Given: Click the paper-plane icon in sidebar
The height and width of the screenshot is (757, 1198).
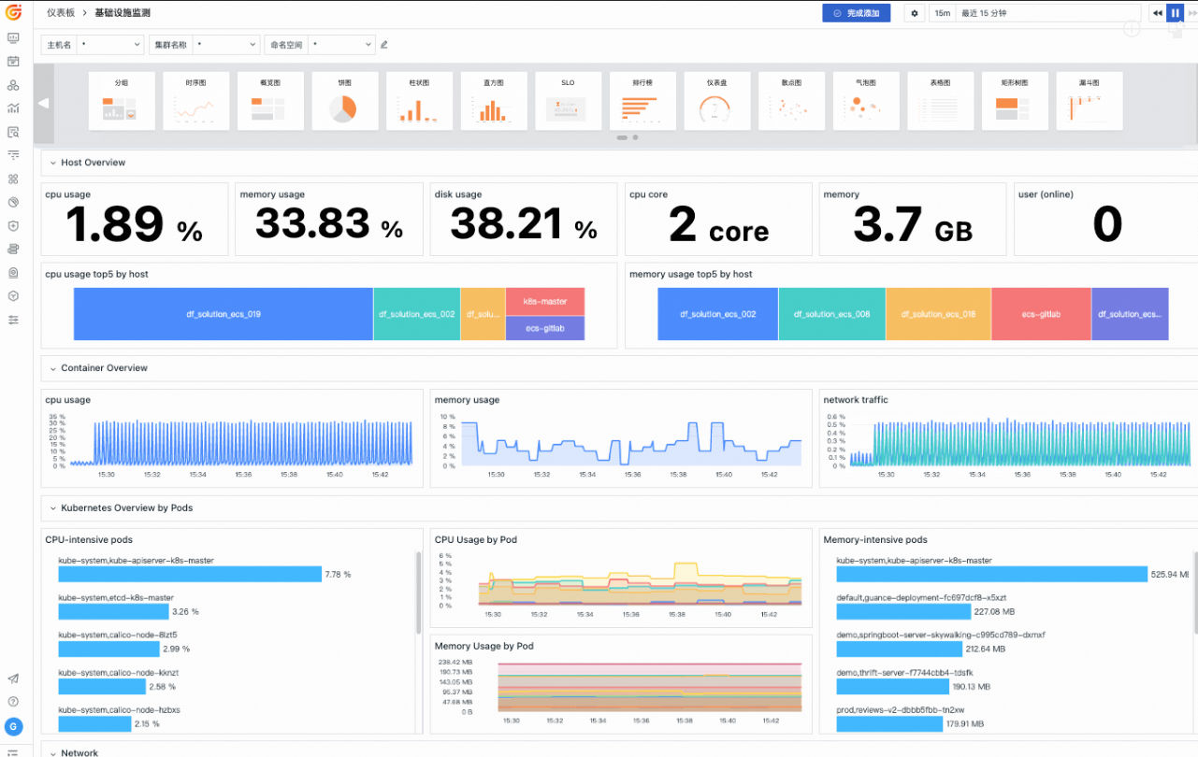Looking at the screenshot, I should [13, 678].
